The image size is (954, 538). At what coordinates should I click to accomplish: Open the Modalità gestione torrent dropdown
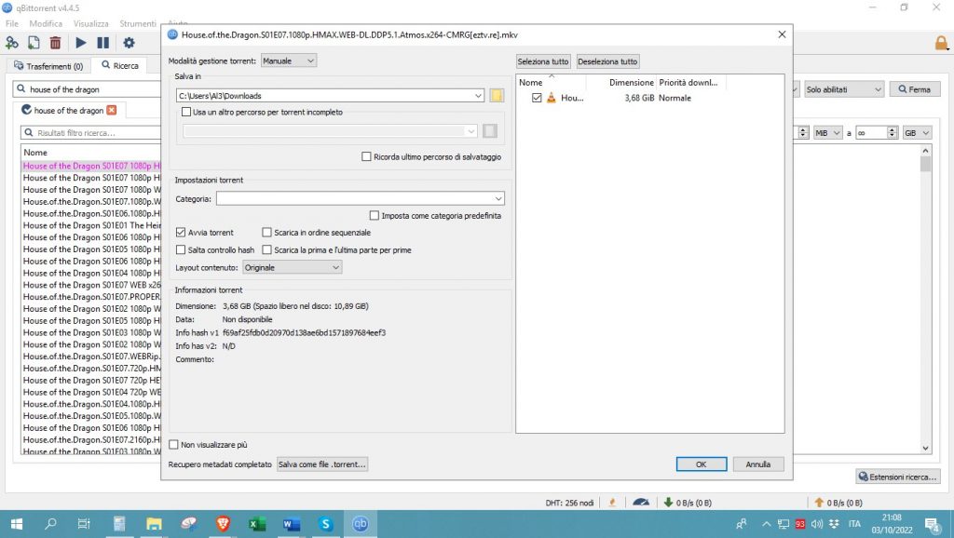coord(289,61)
